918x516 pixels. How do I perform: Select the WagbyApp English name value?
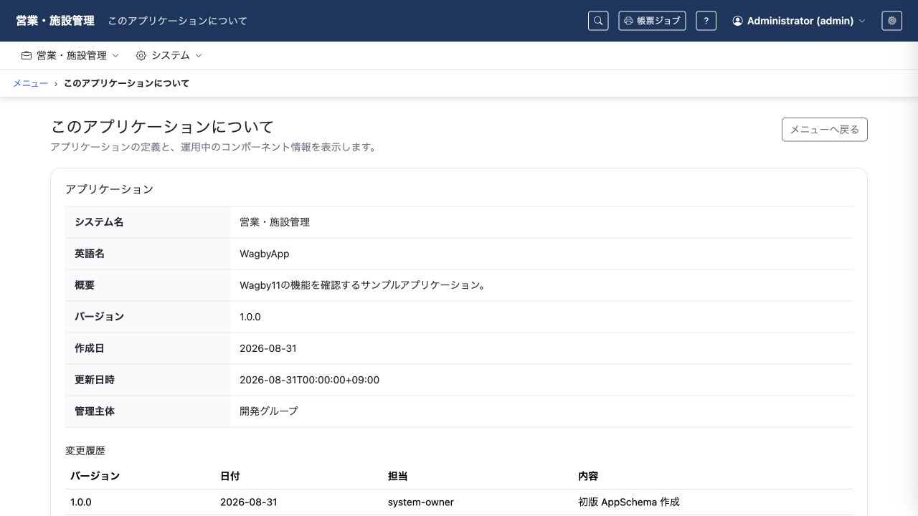[x=265, y=254]
